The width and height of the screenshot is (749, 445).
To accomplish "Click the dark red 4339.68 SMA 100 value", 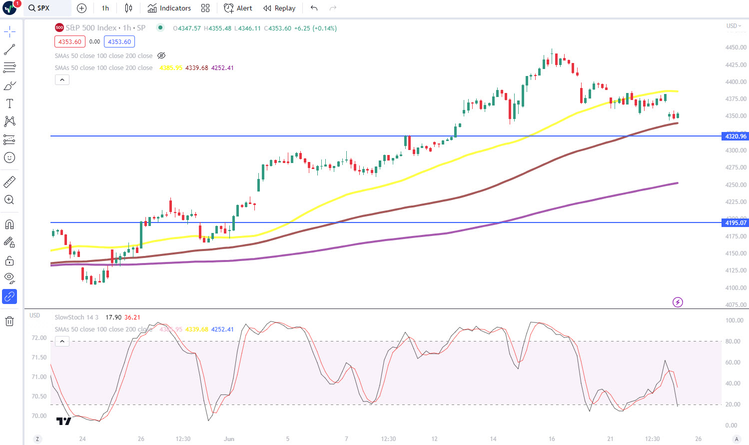I will point(197,67).
